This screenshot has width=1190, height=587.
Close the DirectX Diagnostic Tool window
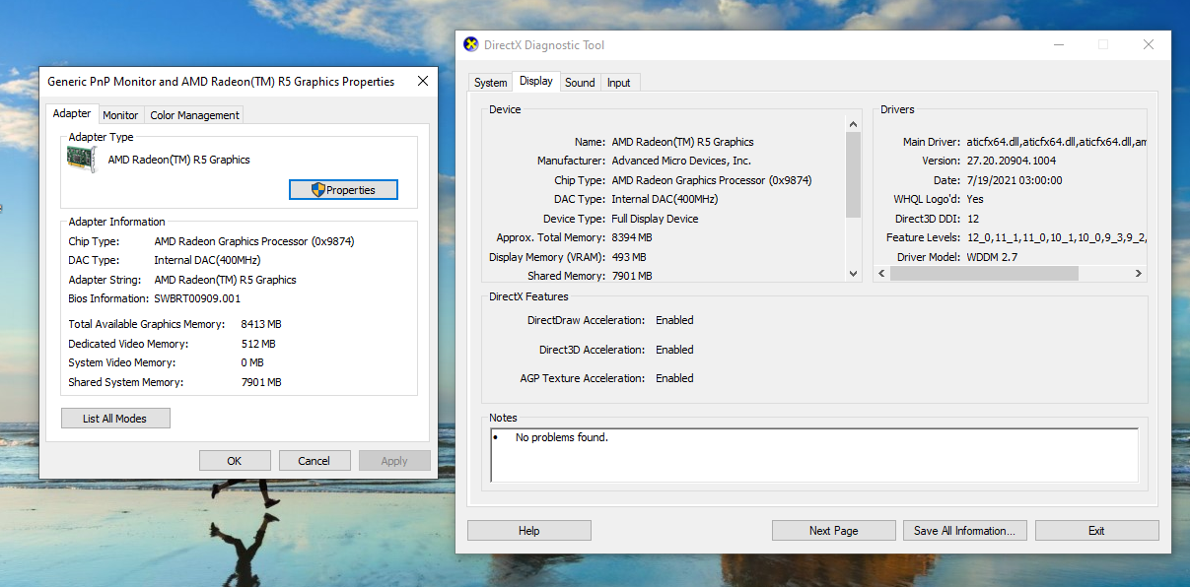pos(1149,44)
